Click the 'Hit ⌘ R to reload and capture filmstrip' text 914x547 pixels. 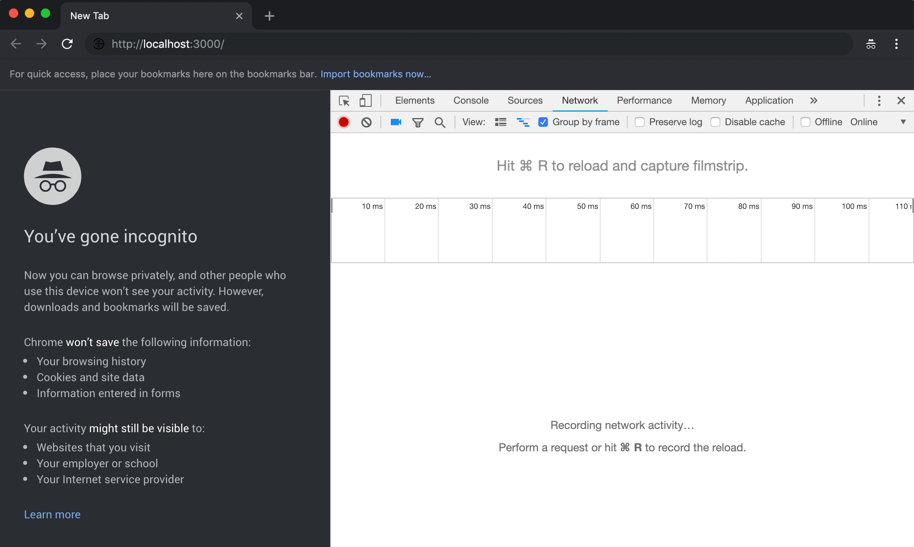coord(622,166)
